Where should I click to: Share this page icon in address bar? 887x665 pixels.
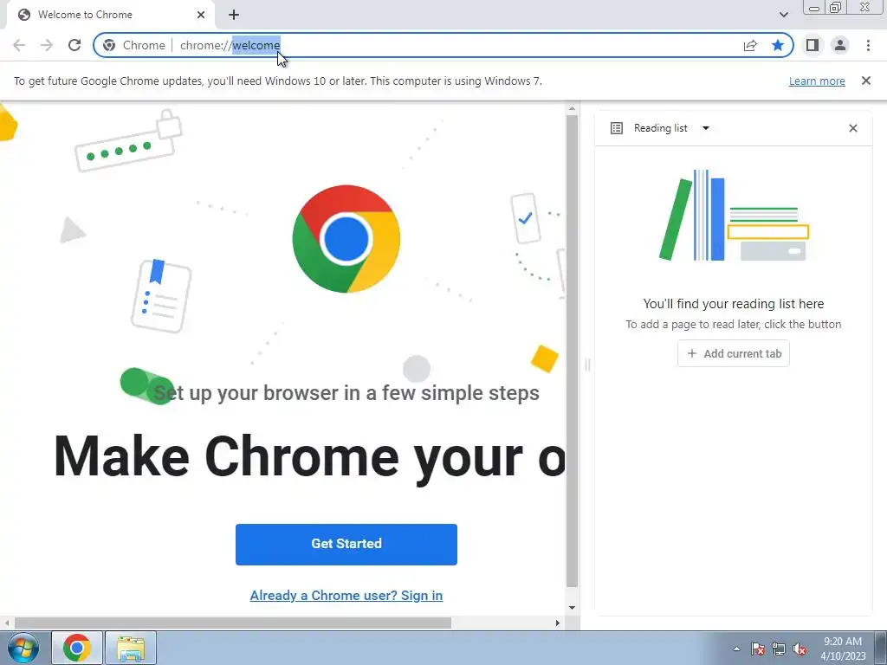[x=750, y=45]
